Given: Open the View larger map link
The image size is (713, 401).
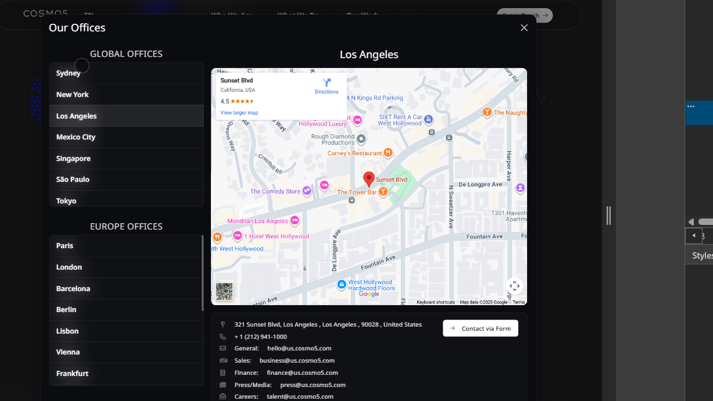Looking at the screenshot, I should (239, 113).
